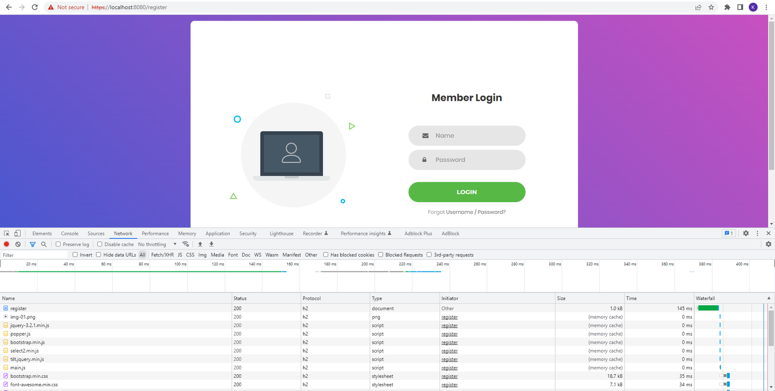The height and width of the screenshot is (391, 775).
Task: Open the issues counter badge
Action: (728, 233)
